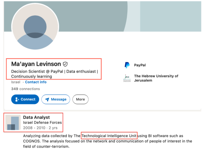Open the More options button
202x157 pixels.
[80, 99]
